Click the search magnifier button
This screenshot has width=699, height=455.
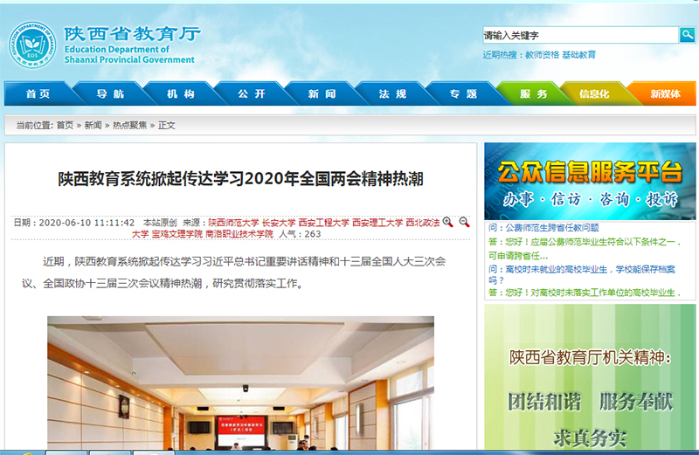(688, 35)
